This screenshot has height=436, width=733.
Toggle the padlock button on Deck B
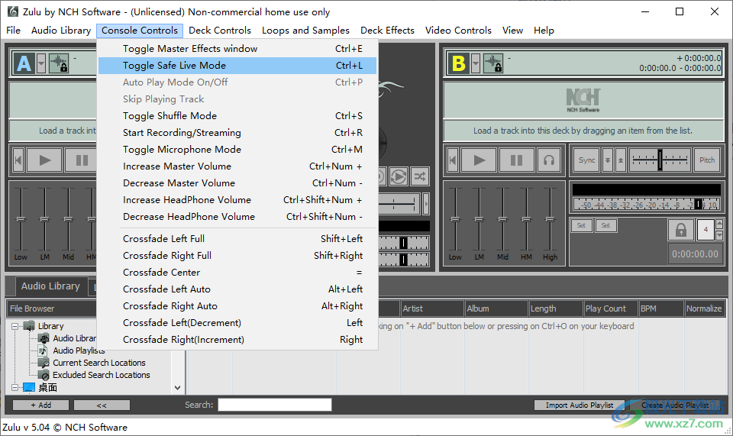(x=680, y=230)
